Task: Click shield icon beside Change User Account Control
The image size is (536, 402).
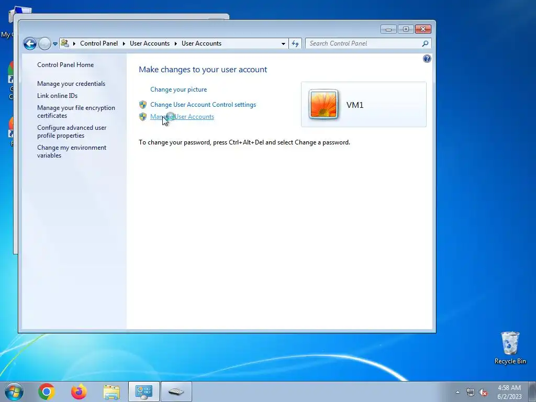Action: (x=143, y=105)
